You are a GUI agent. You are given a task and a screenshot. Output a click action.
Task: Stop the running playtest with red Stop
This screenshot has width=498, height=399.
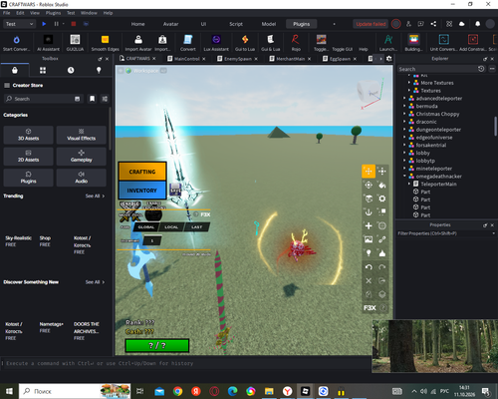pyautogui.click(x=74, y=24)
